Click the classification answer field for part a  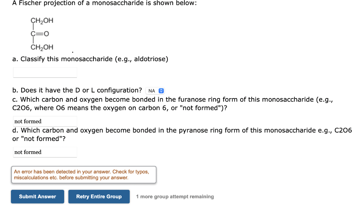[x=45, y=72]
